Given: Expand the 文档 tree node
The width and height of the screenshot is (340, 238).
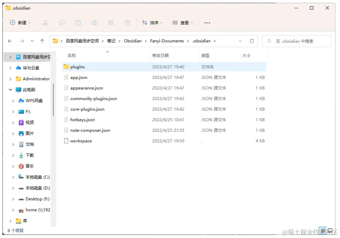Looking at the screenshot, I should pos(13,144).
